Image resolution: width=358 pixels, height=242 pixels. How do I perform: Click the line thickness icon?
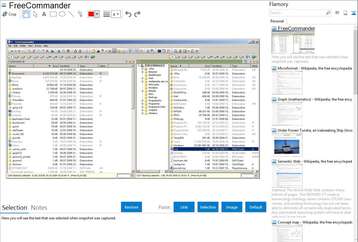[x=106, y=14]
